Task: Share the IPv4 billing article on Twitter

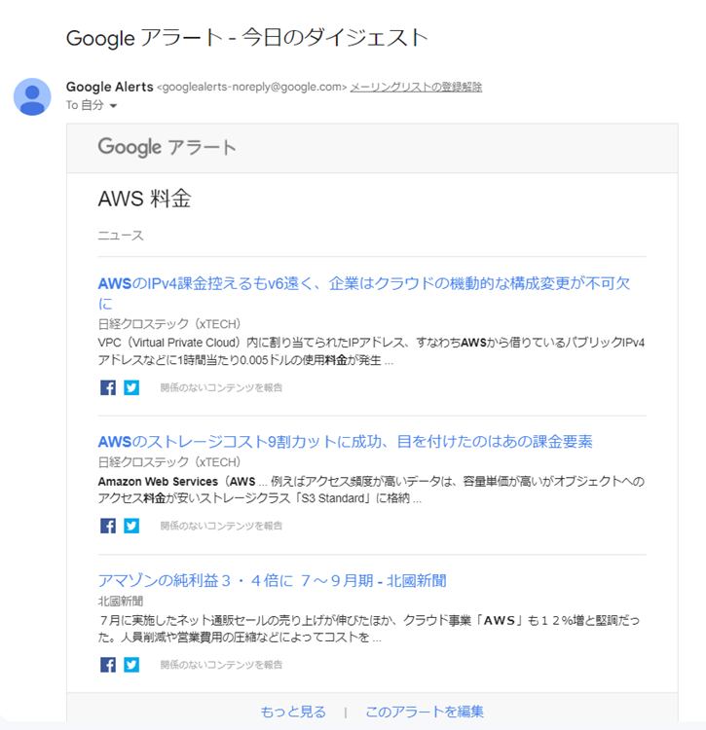Action: [131, 387]
